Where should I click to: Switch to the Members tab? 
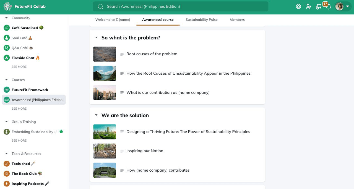click(237, 20)
